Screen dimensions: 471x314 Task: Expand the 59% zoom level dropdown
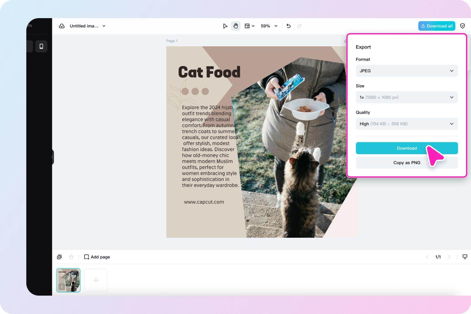coord(269,26)
